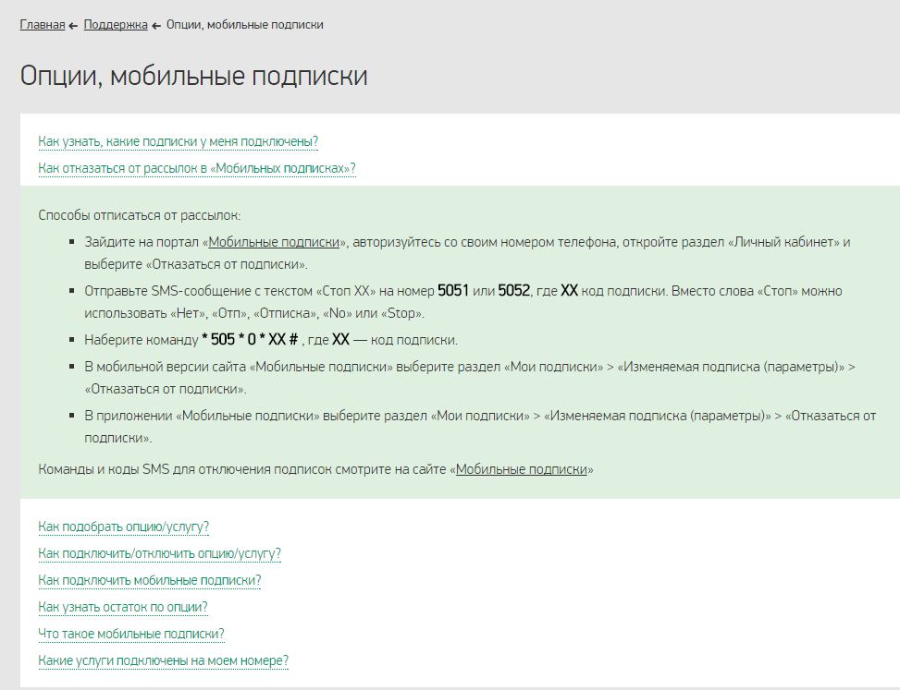
Task: Click arrow icon after Главная breadcrumb
Action: pos(73,26)
